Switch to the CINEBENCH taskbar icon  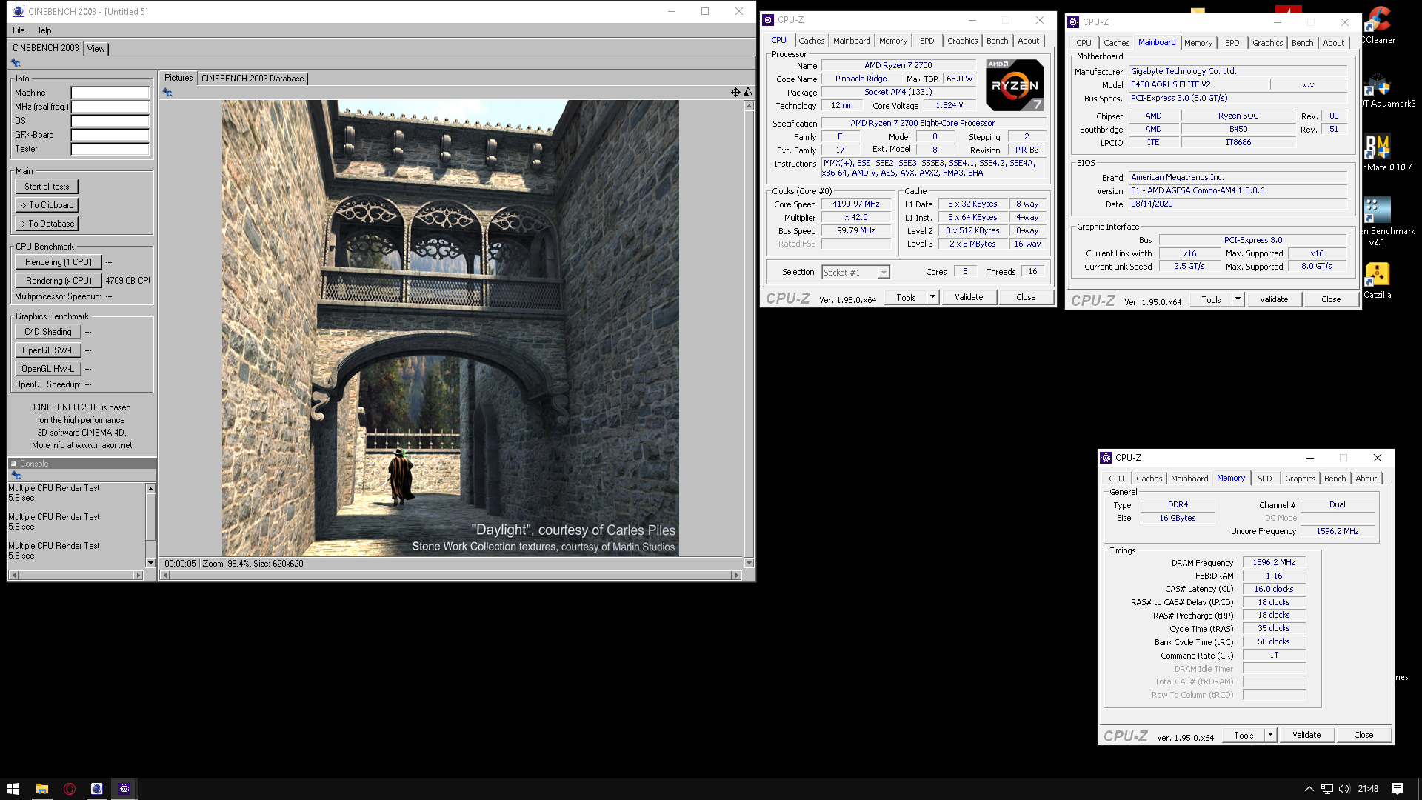(97, 789)
